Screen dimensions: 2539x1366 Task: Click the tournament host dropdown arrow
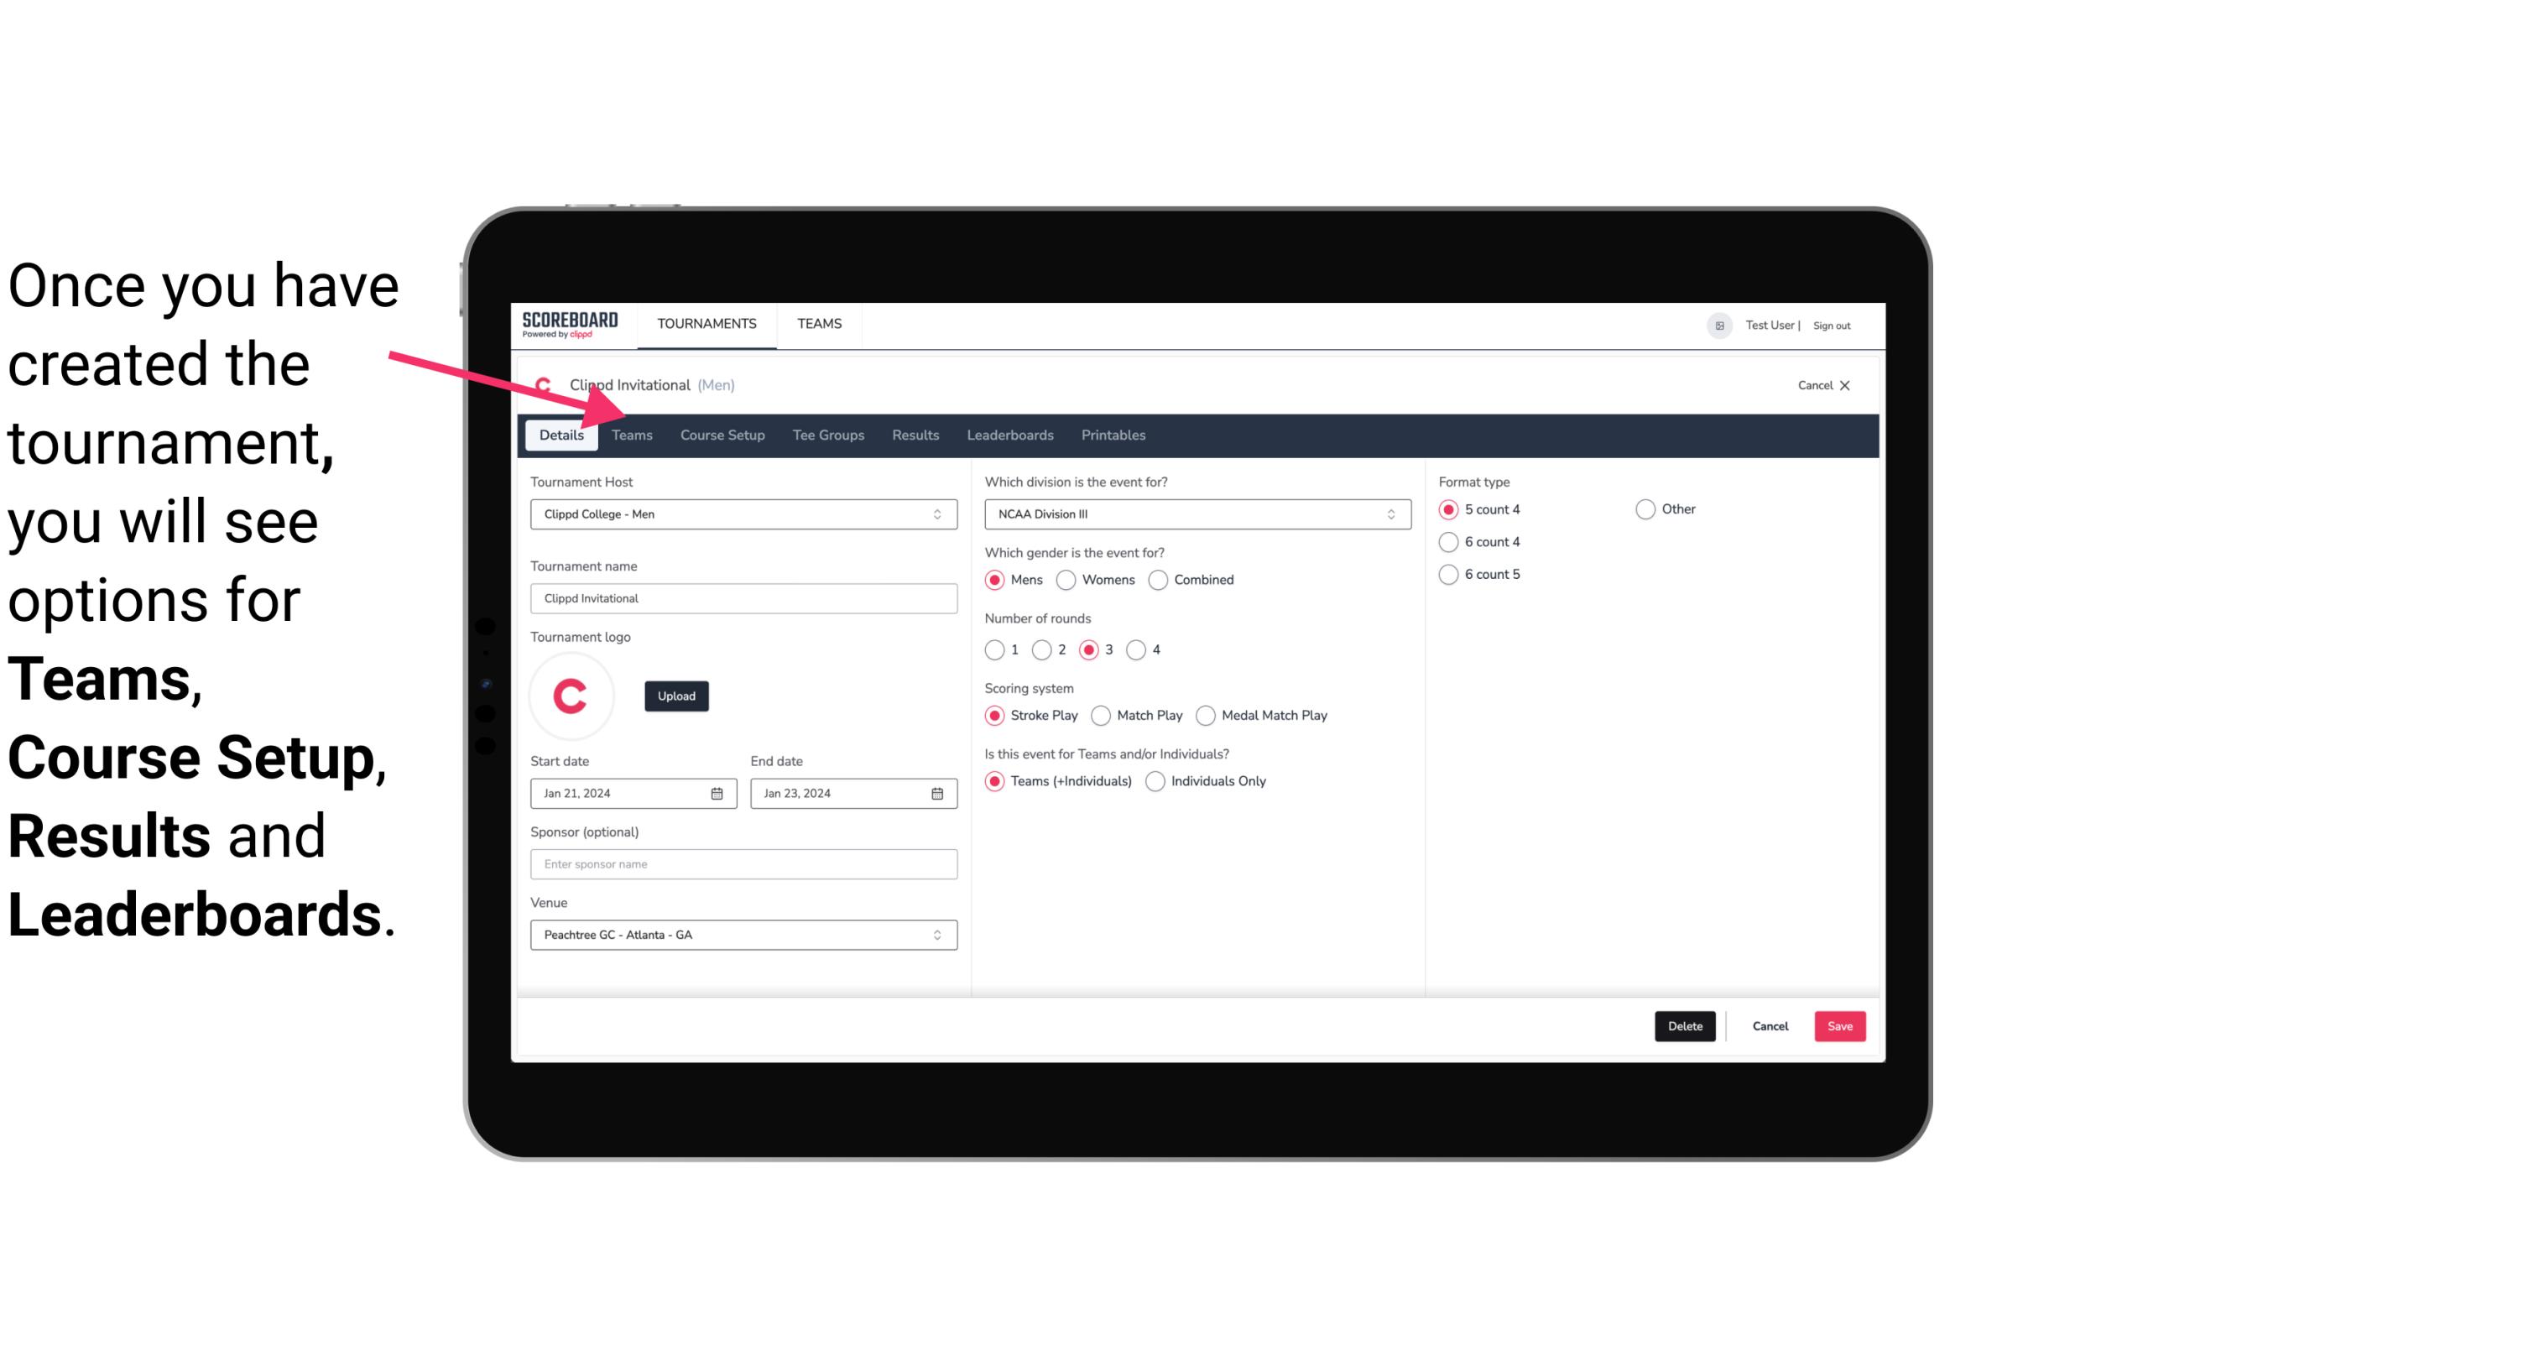(938, 514)
